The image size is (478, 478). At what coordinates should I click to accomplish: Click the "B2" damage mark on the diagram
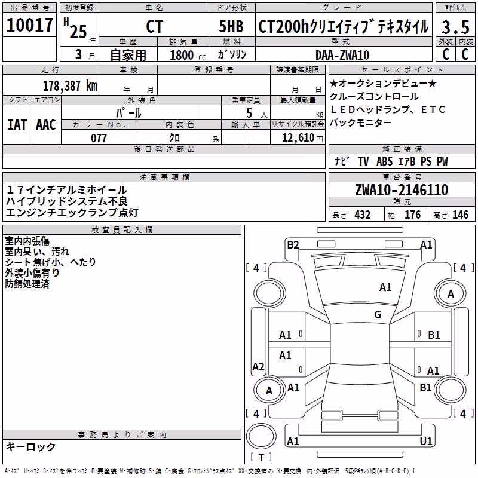tap(293, 245)
